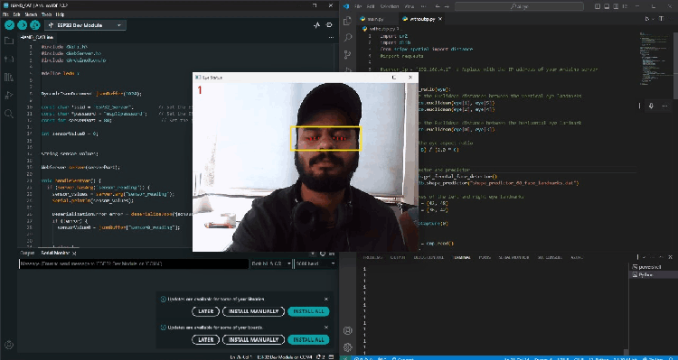
Task: Switch to the VS Code TERMINAL panel tab
Action: tap(461, 257)
